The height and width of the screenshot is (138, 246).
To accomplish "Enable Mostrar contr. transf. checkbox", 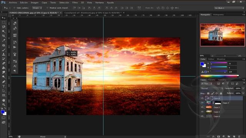I will [x=47, y=8].
